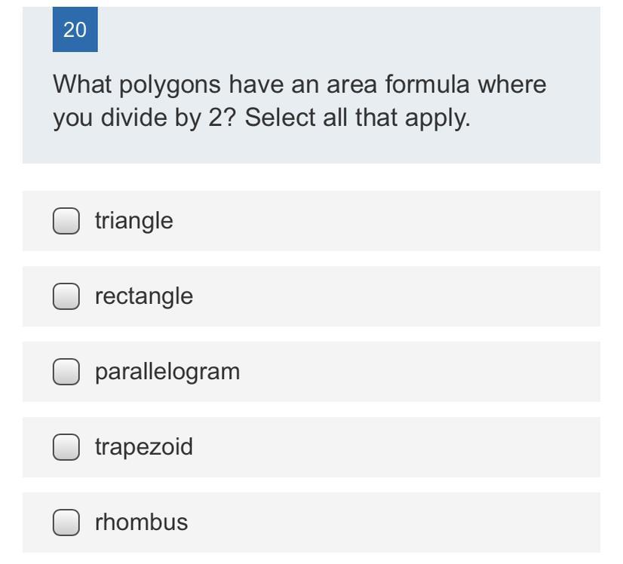
Task: Click empty space in the rhombus answer row
Action: [x=415, y=523]
